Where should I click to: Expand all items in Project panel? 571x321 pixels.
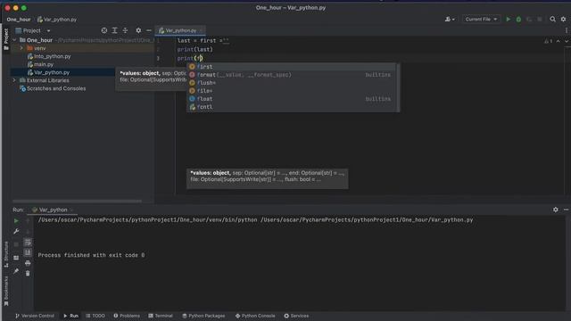(115, 30)
